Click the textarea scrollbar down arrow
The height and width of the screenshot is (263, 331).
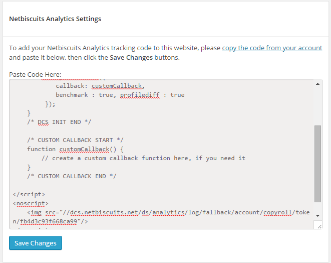(317, 216)
